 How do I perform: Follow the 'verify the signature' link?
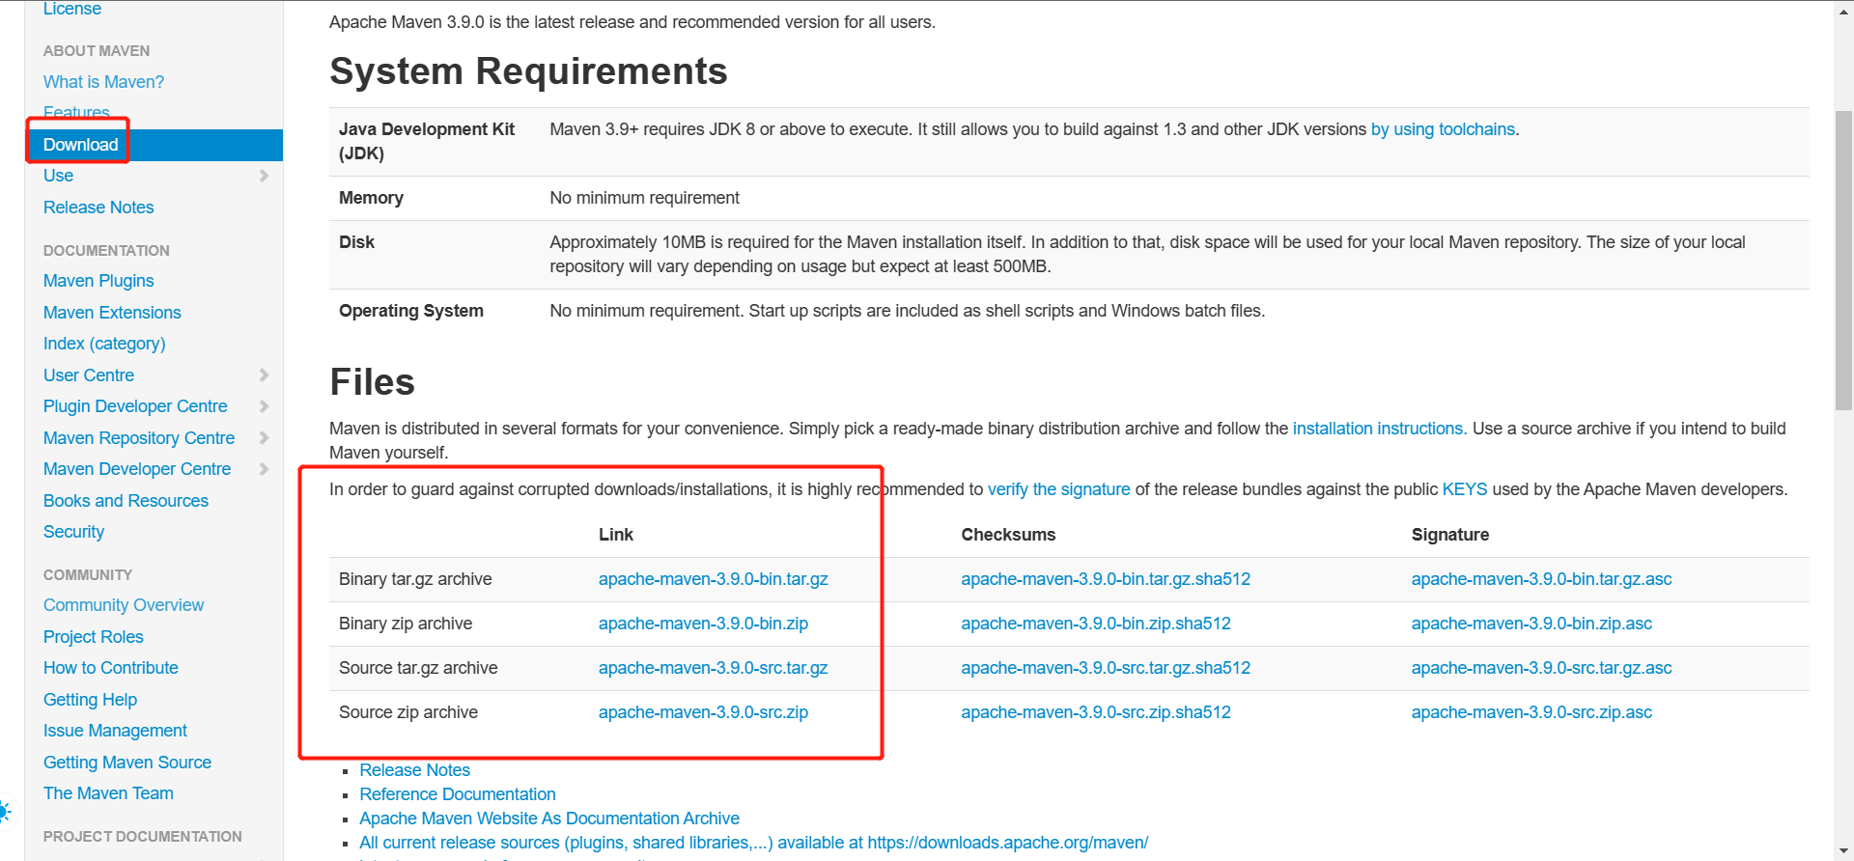[1058, 489]
